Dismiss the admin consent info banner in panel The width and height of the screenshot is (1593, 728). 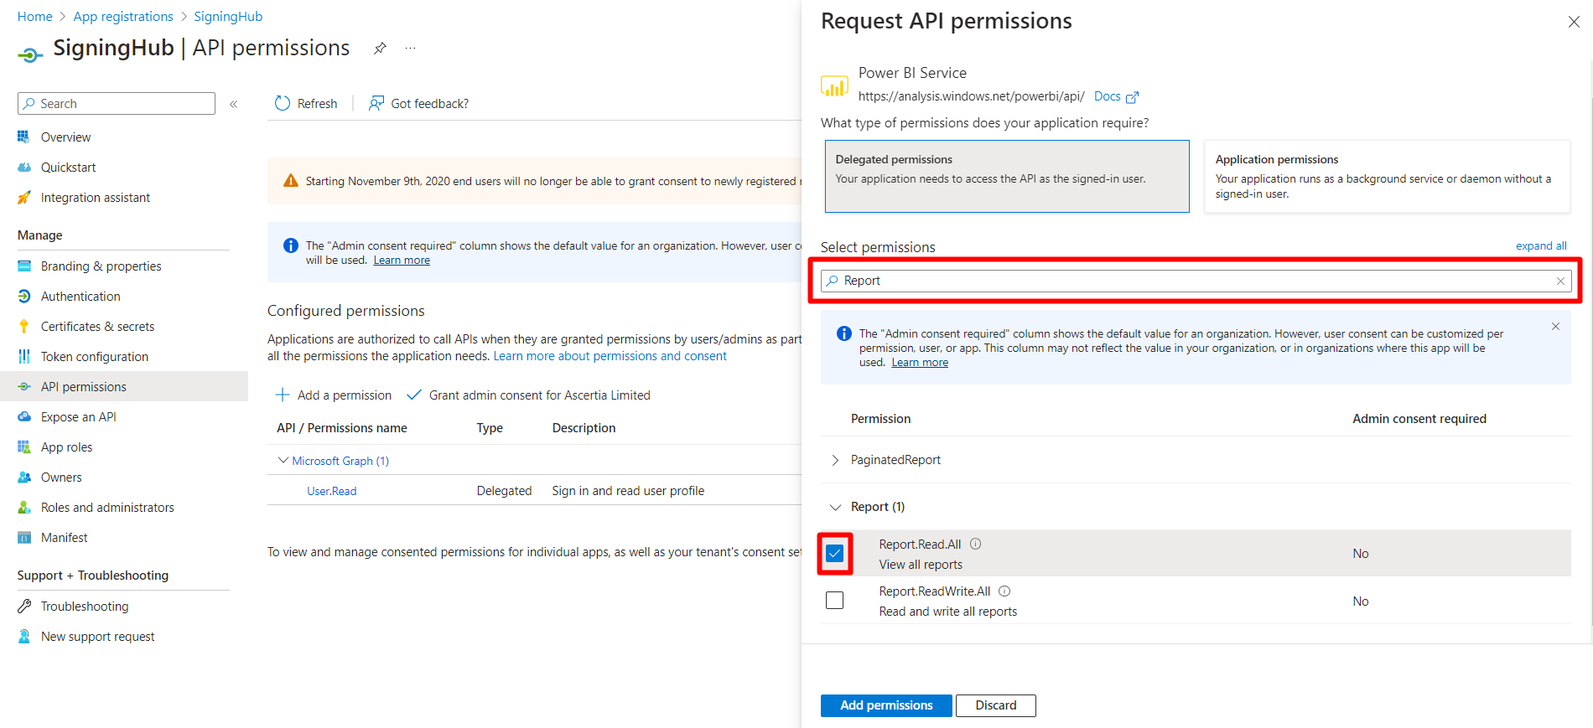click(x=1555, y=327)
